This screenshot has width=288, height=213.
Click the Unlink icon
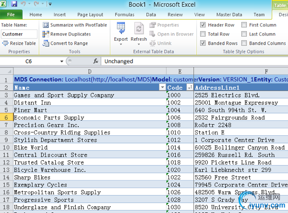153,43
